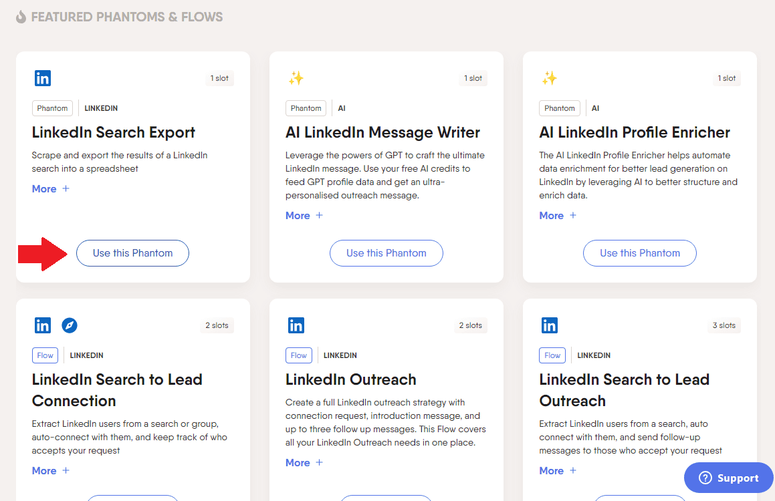Click Phantom tag on AI LinkedIn Message Writer card
Viewport: 775px width, 501px height.
(x=306, y=108)
